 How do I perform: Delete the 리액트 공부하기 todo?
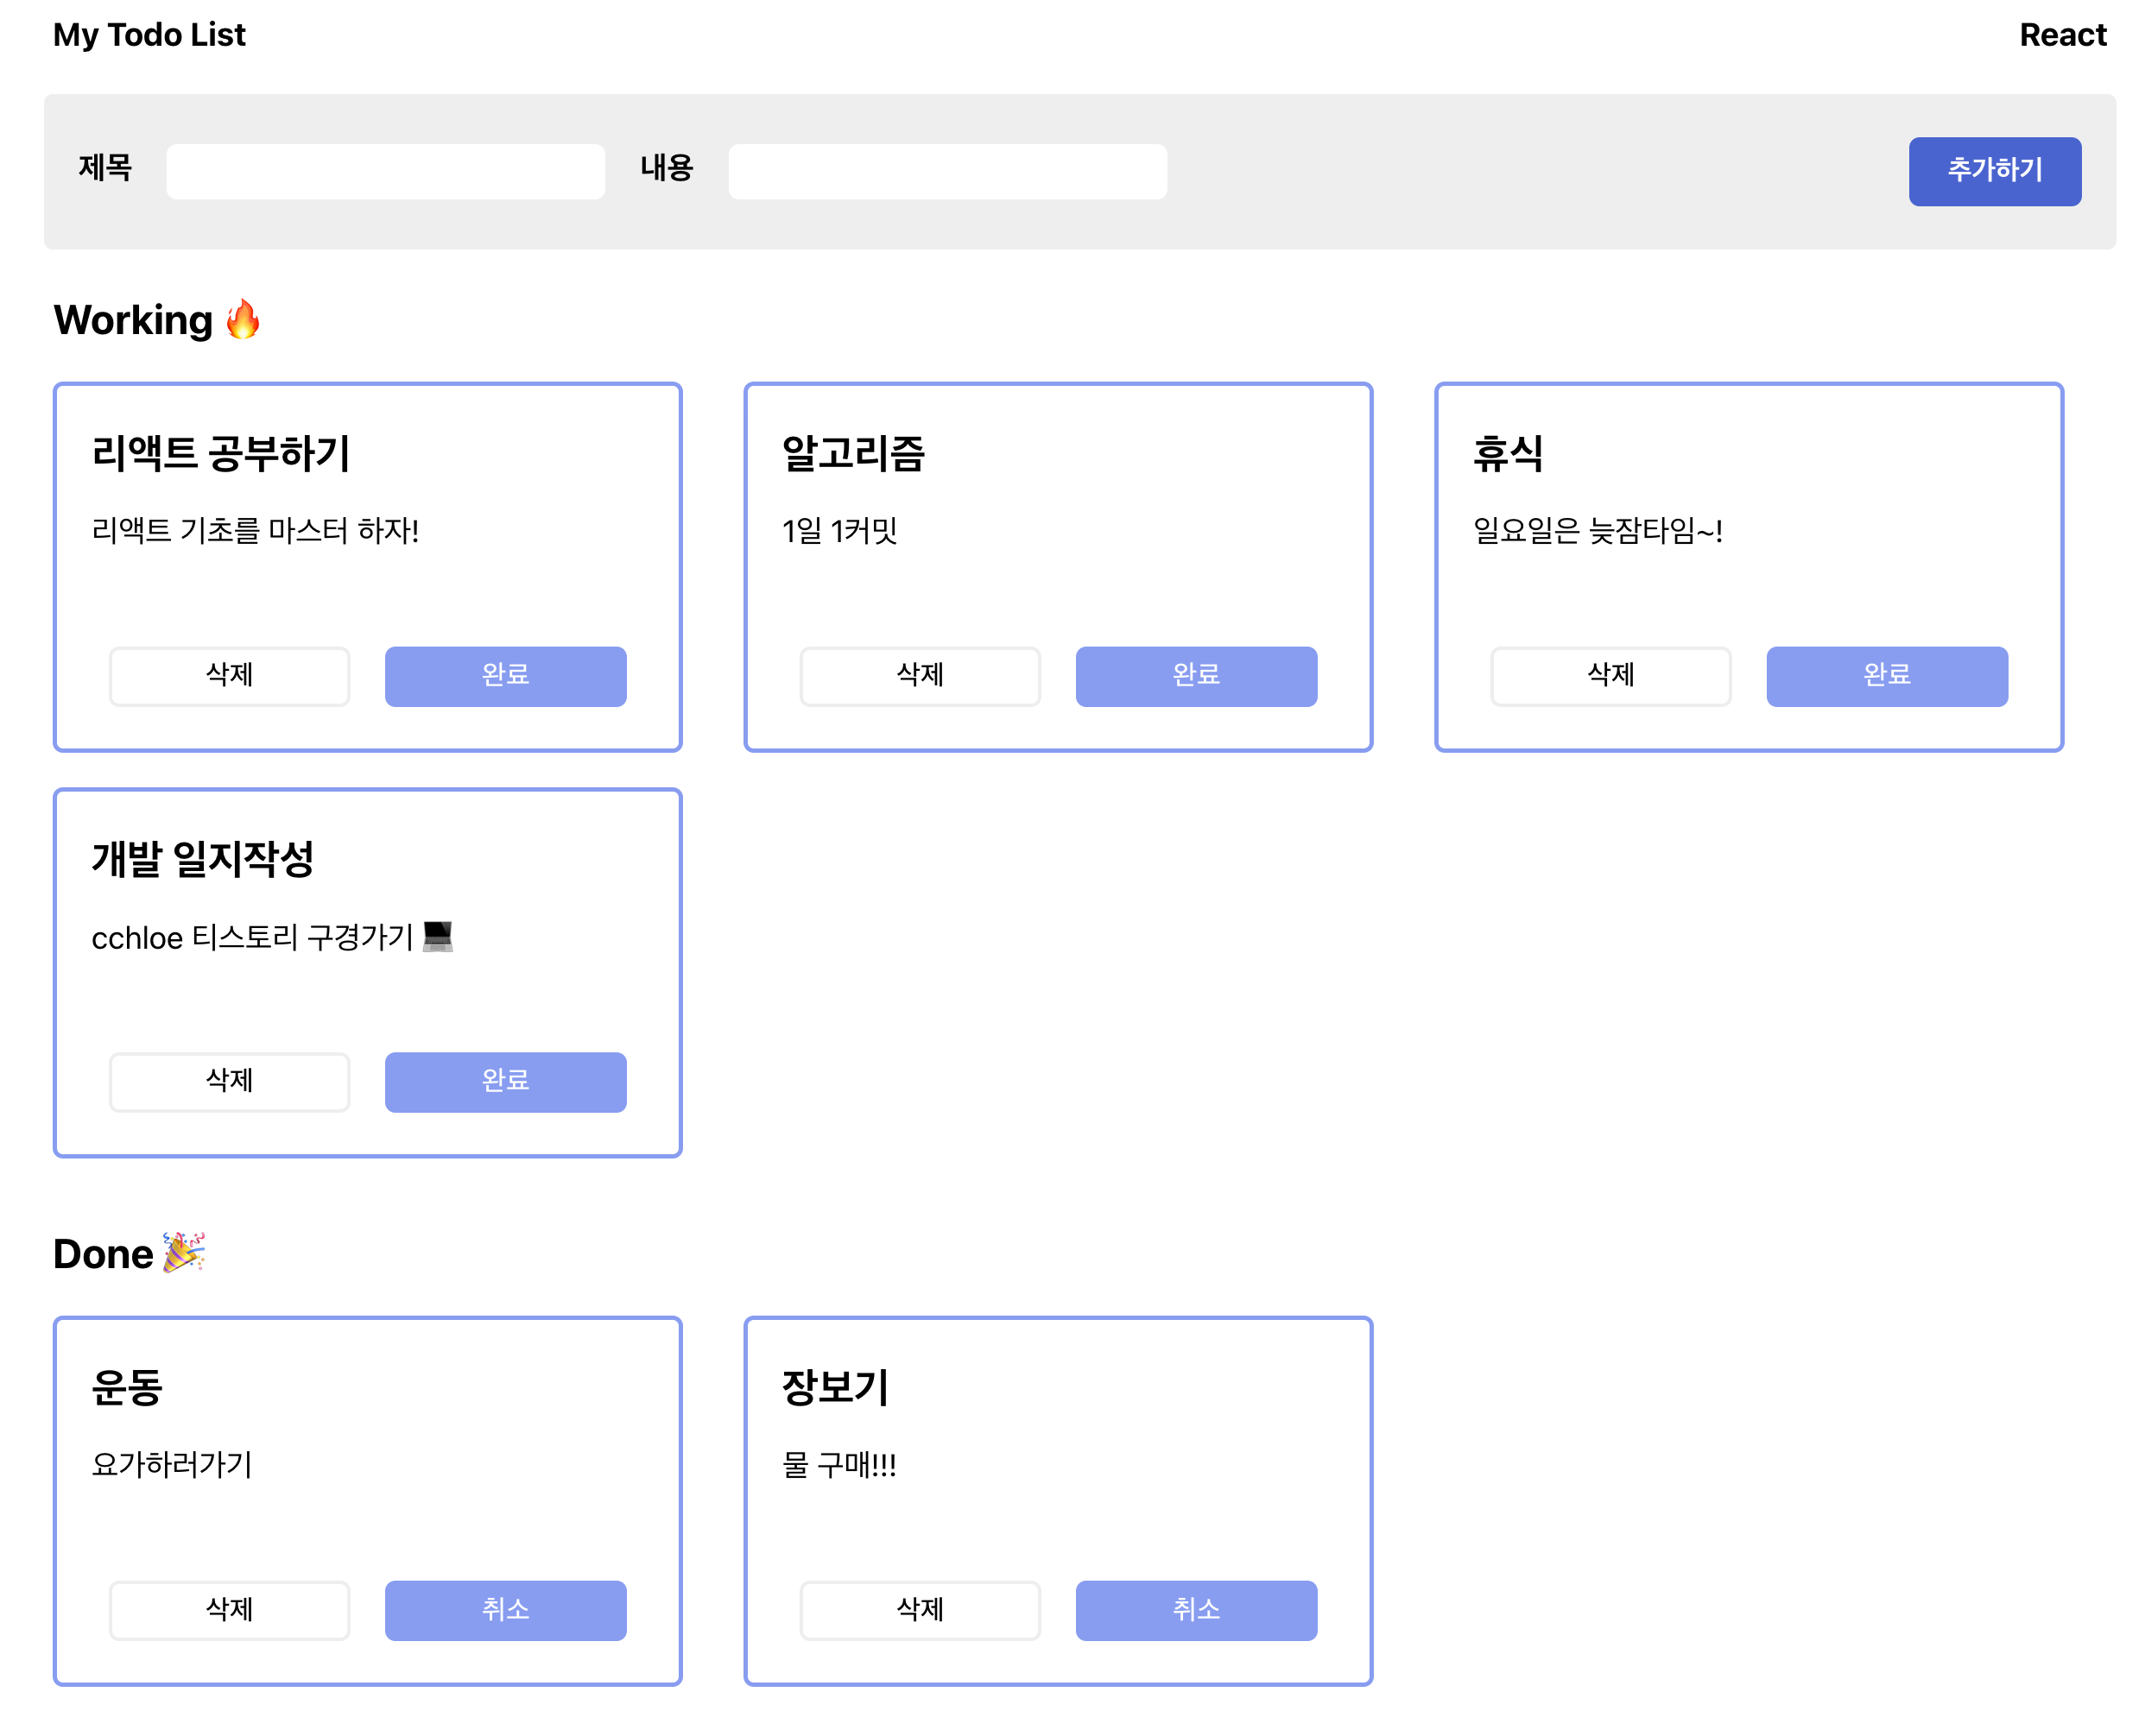(228, 677)
